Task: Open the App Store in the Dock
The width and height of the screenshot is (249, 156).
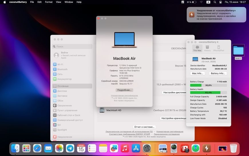Action: pos(136,148)
